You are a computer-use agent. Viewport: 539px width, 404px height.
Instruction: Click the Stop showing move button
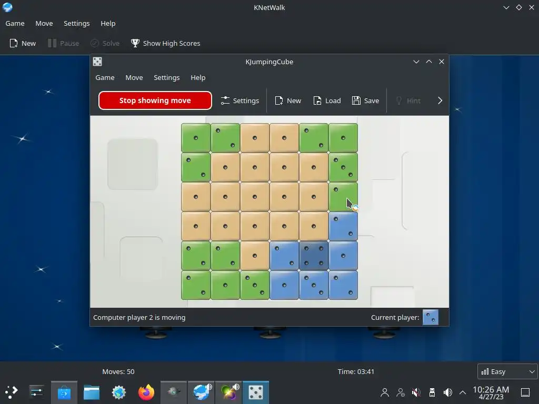coord(155,100)
